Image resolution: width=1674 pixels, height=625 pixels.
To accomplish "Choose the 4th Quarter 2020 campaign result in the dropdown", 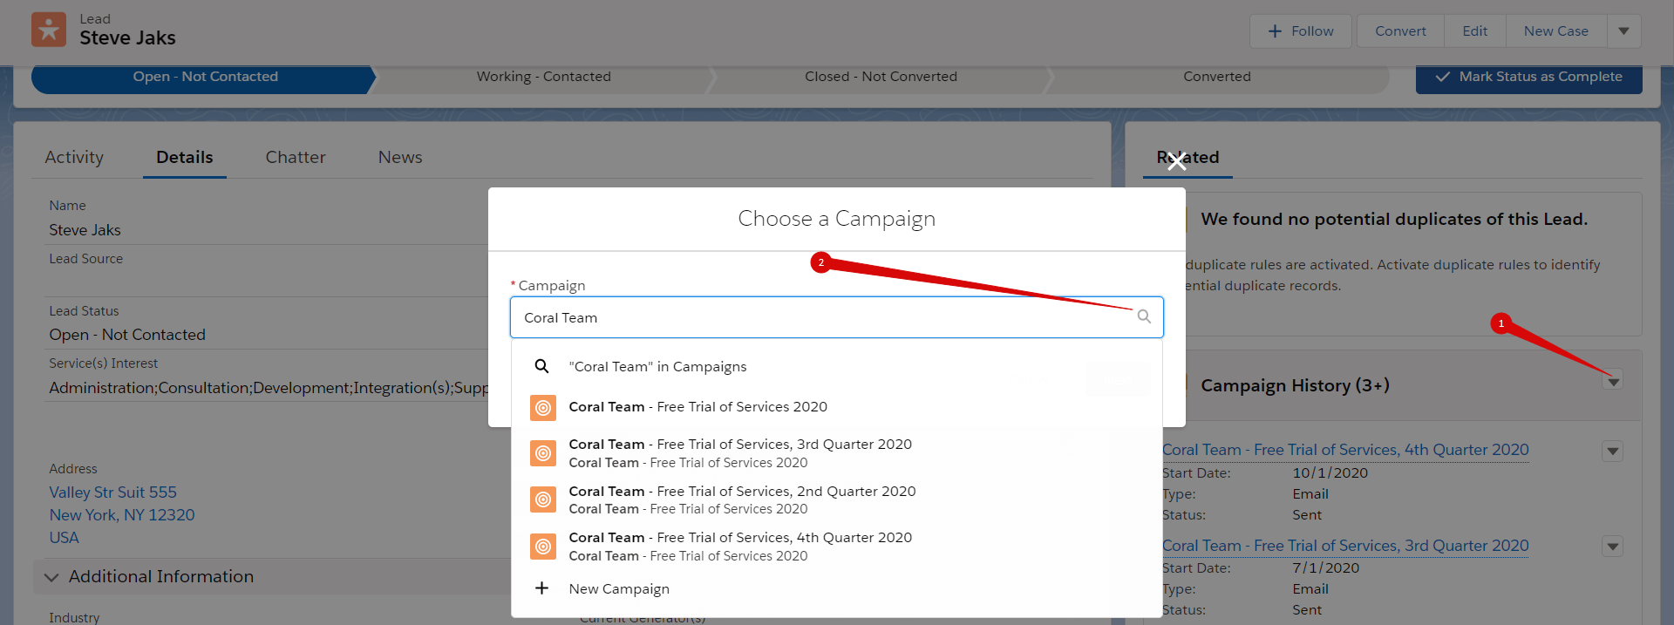I will click(836, 547).
